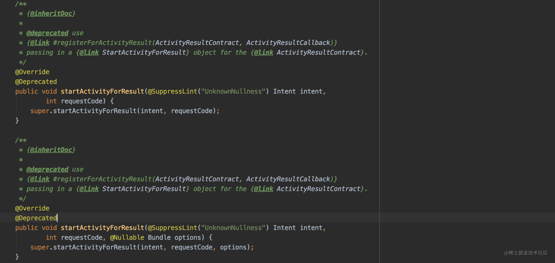Screen dimensions: 555x263
Task: Click intent argument in the super call ending 'requestCode);'
Action: pos(152,111)
